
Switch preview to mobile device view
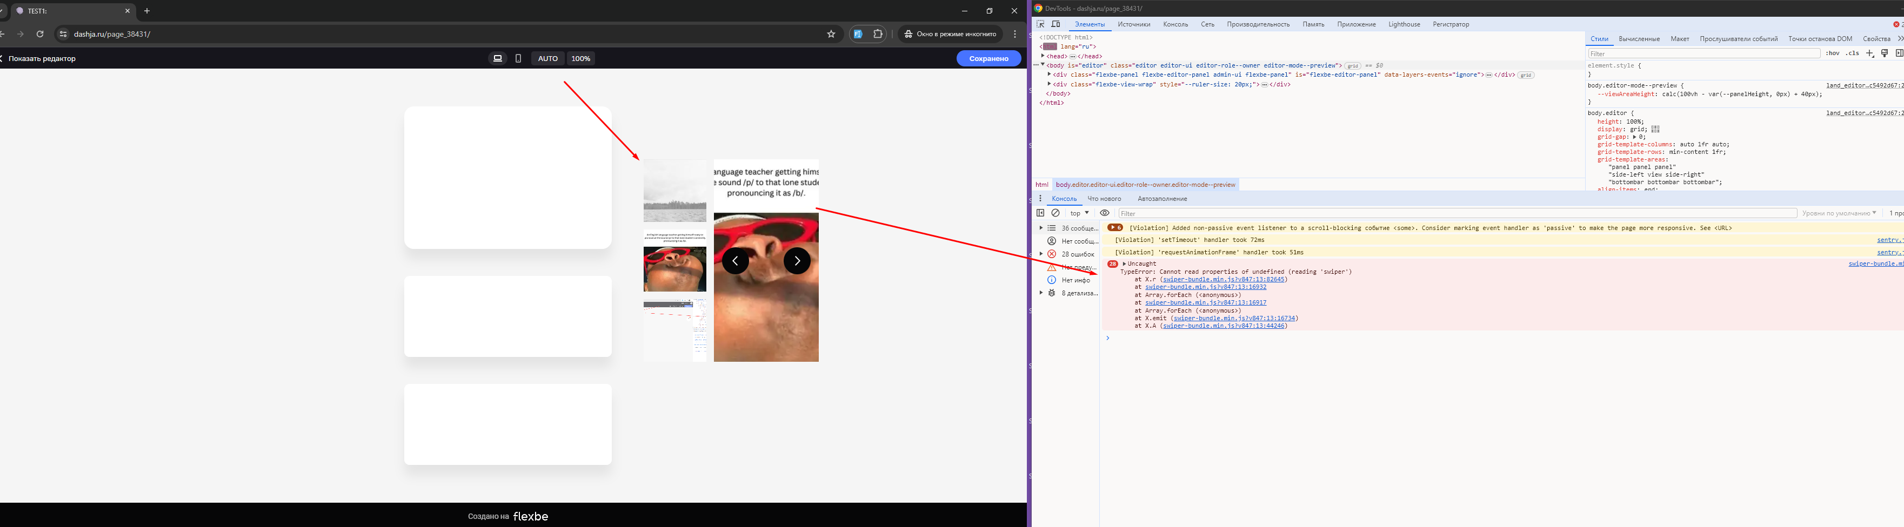click(x=518, y=58)
